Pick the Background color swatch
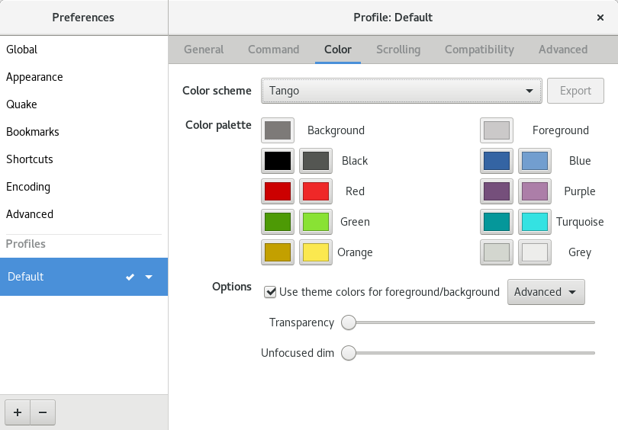This screenshot has height=430, width=618. (278, 130)
